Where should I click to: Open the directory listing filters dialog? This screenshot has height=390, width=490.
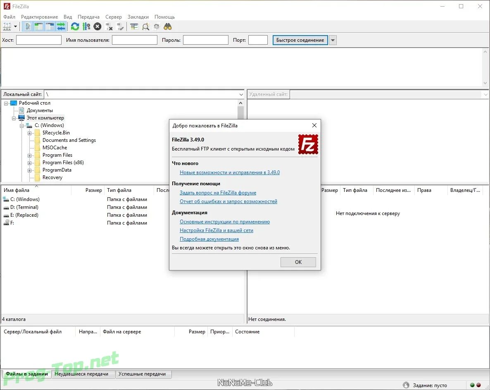click(x=134, y=27)
